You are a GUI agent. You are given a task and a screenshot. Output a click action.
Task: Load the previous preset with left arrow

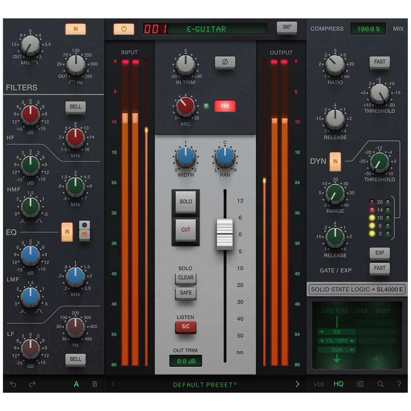(113, 384)
